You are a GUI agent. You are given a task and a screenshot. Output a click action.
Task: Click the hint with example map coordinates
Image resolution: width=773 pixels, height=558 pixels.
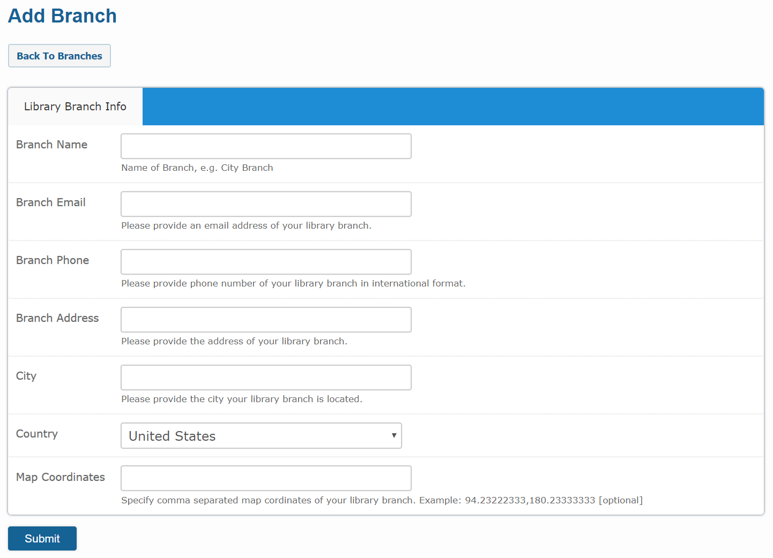tap(382, 500)
